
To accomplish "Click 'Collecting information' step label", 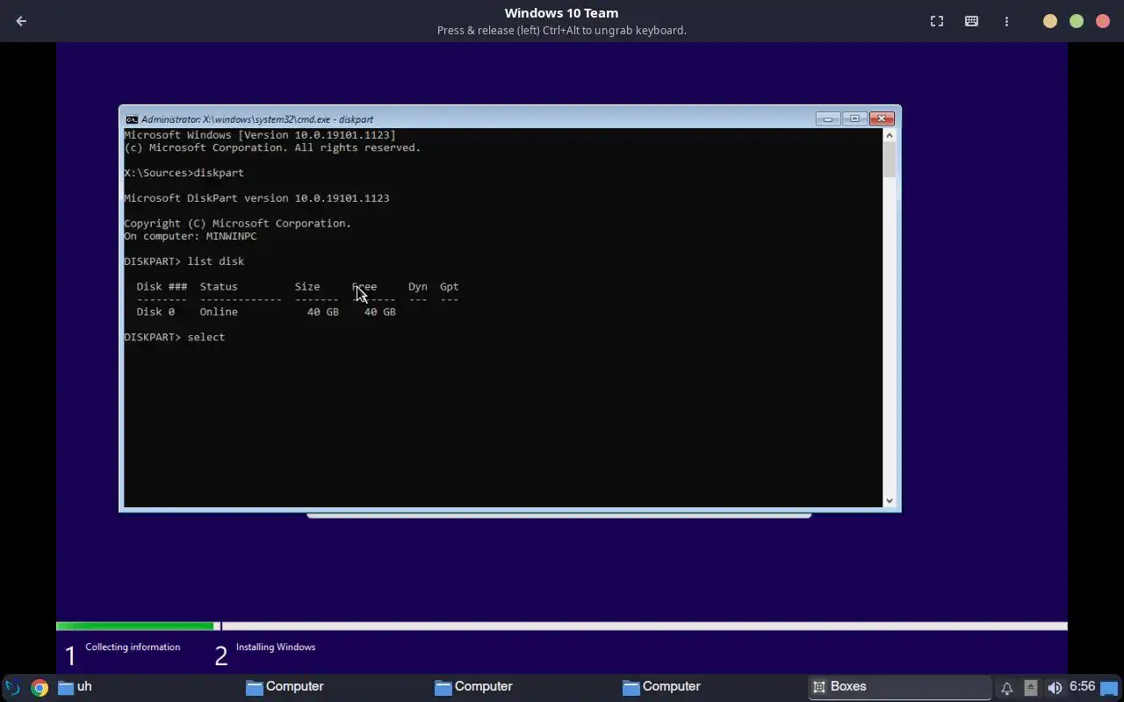I will (x=133, y=647).
